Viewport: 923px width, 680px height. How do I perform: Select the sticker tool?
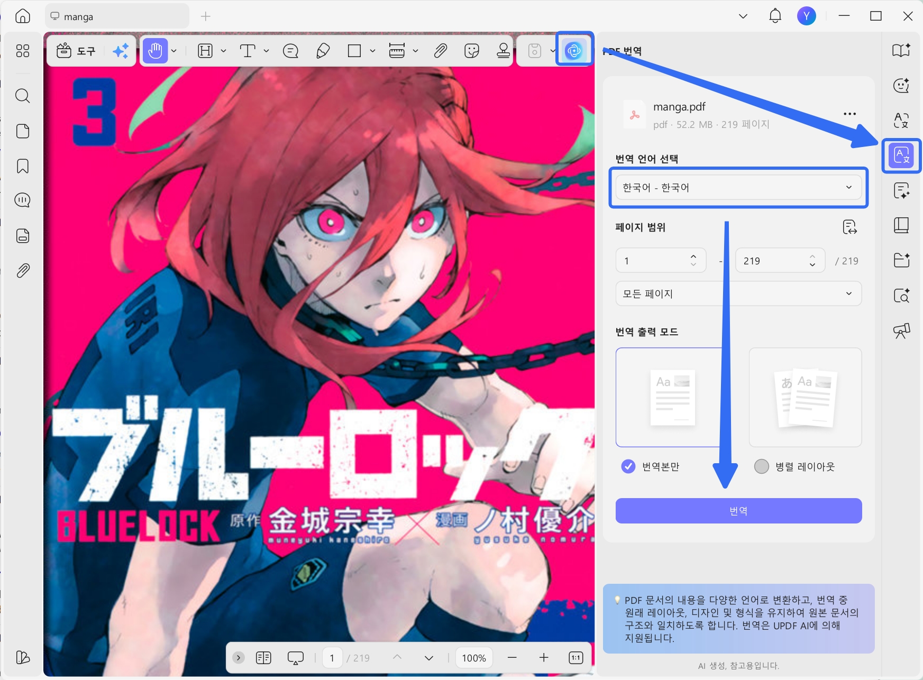471,51
